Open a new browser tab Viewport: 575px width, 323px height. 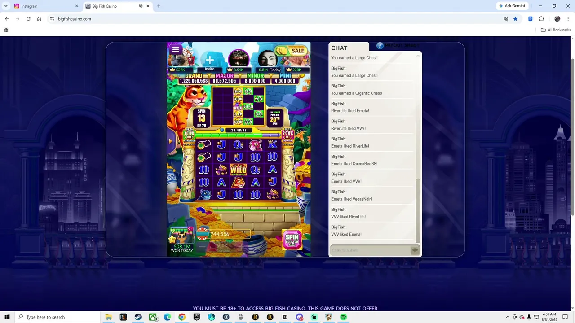click(159, 6)
